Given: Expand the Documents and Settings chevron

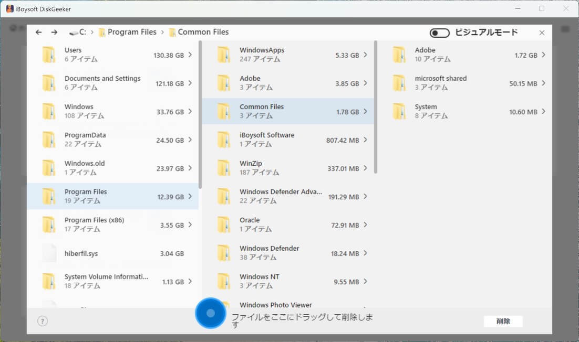Looking at the screenshot, I should pos(190,83).
